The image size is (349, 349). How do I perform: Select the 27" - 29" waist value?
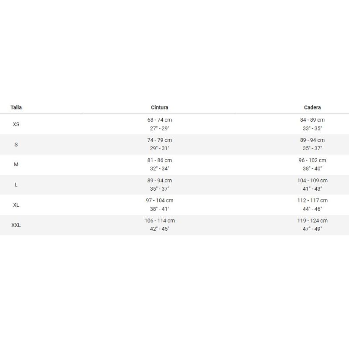[160, 128]
